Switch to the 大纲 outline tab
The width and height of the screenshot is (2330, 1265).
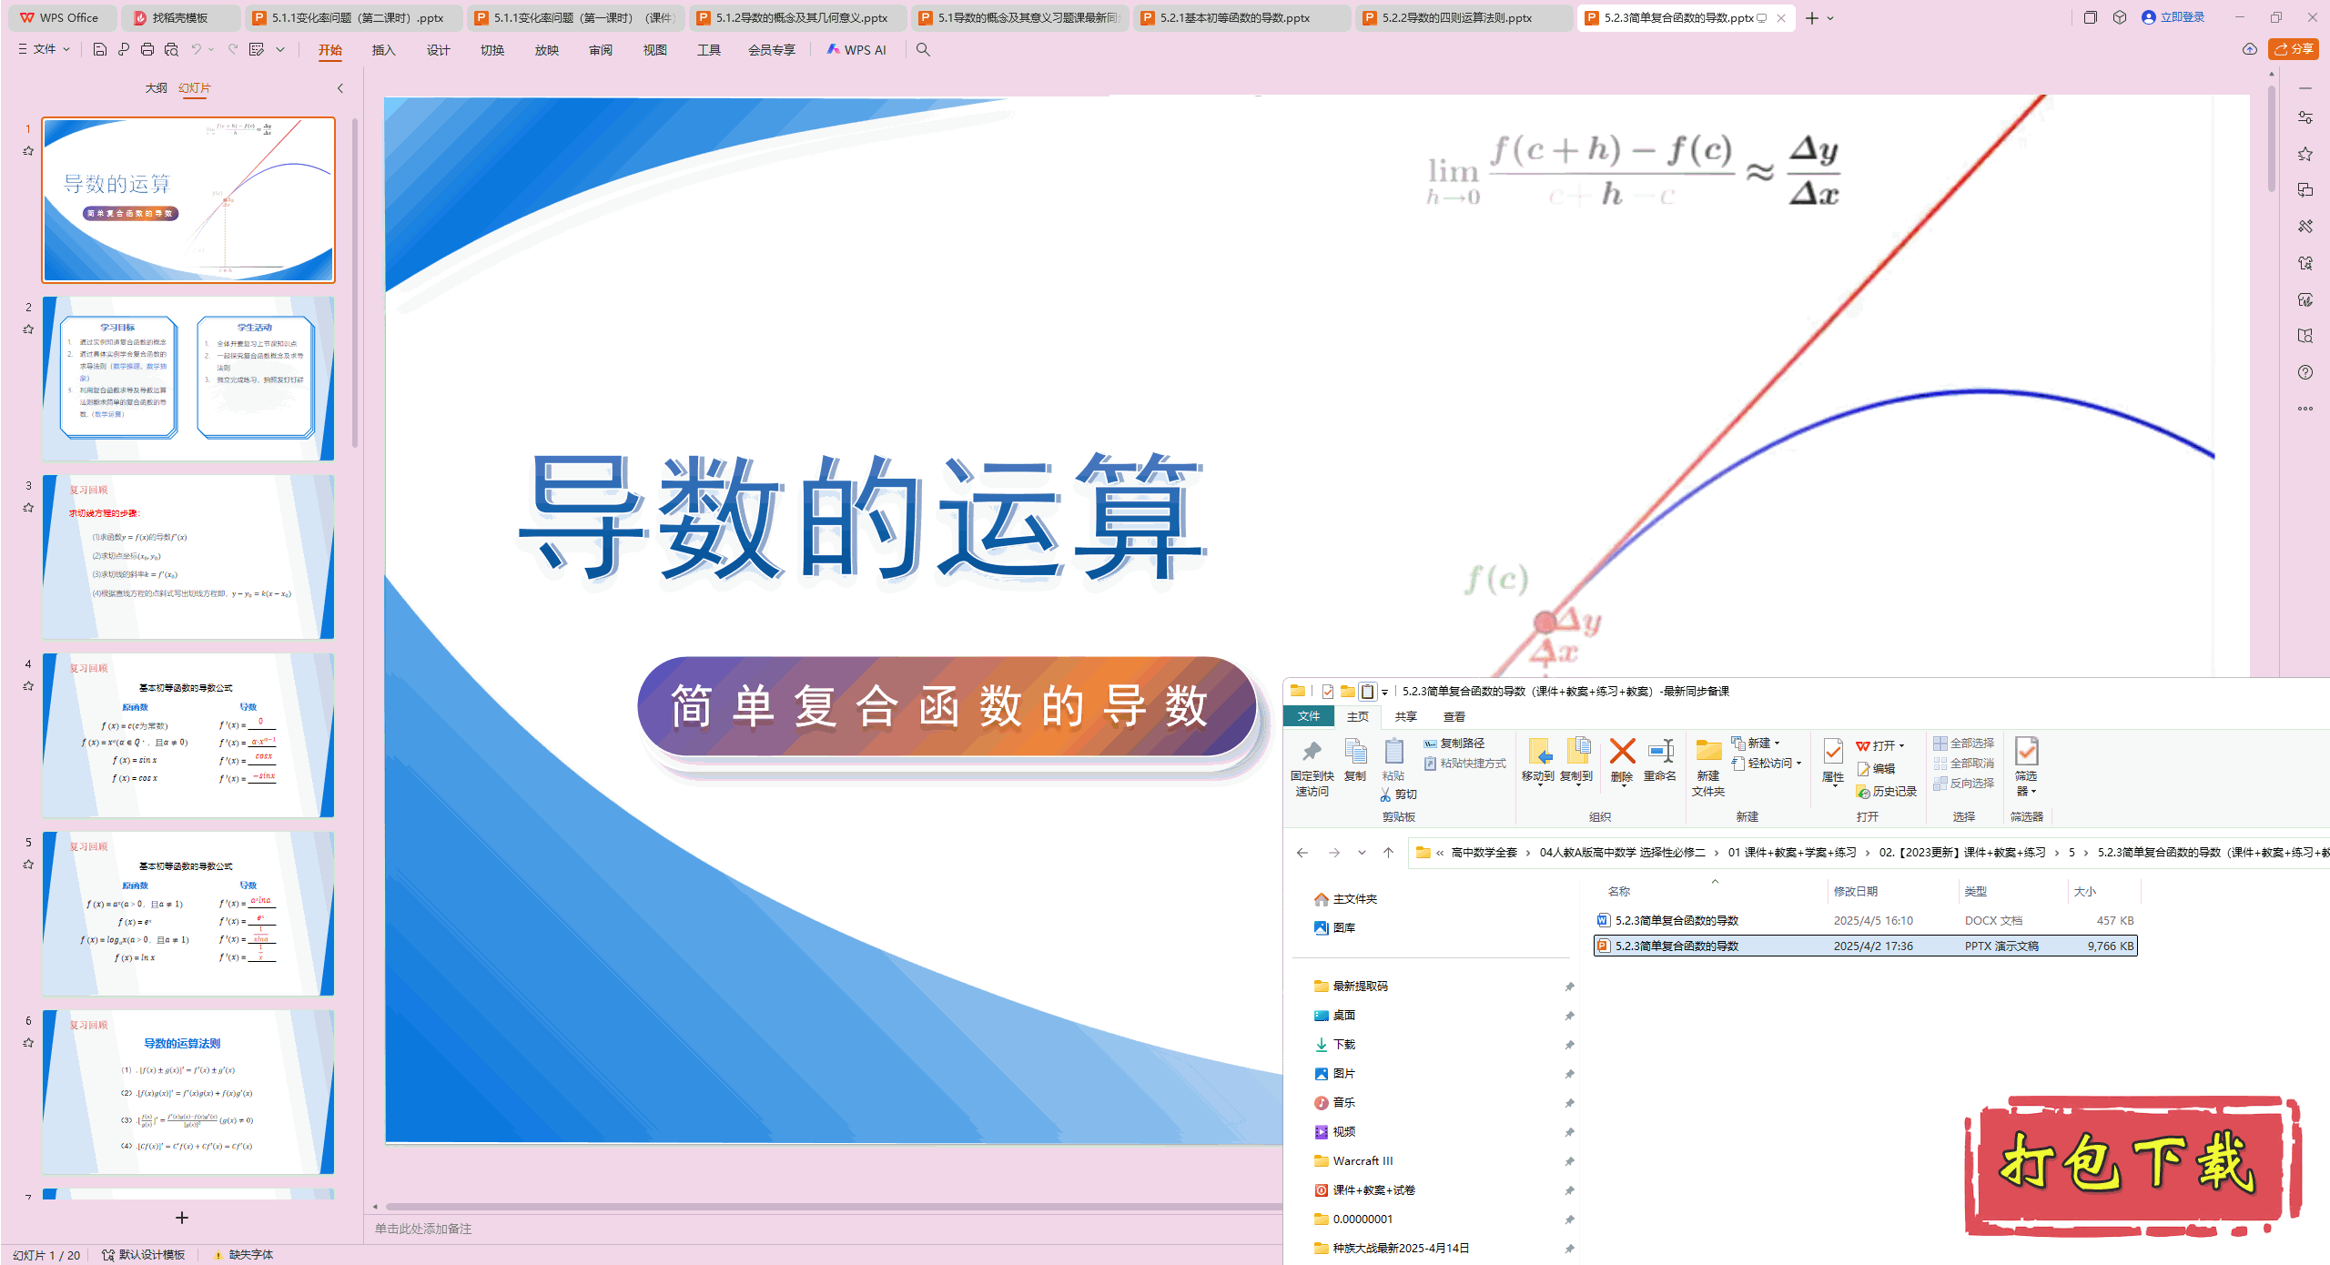pyautogui.click(x=156, y=88)
